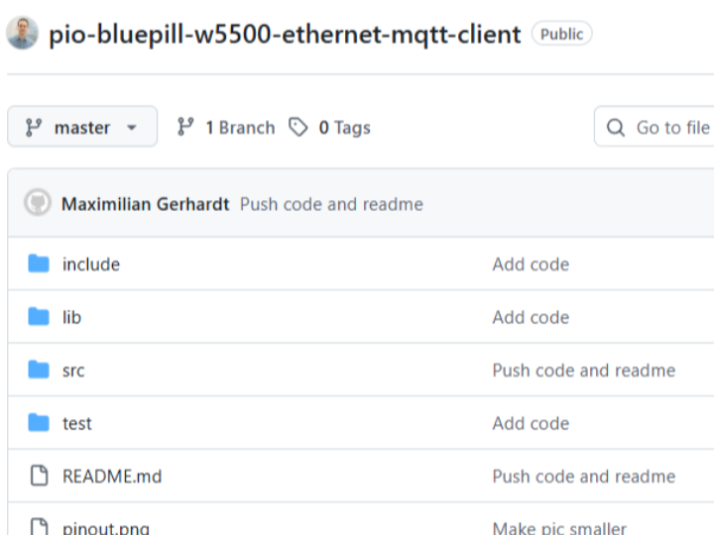
Task: View the 1 Branch list
Action: (x=226, y=128)
